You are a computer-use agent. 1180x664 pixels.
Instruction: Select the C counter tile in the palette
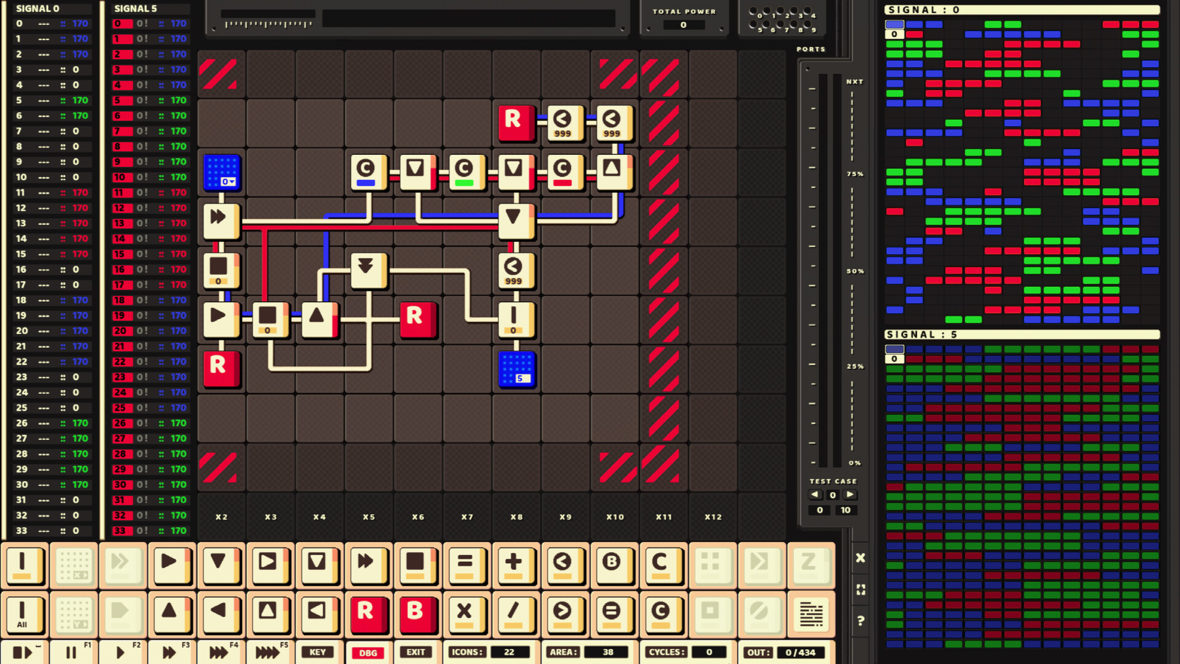point(663,566)
